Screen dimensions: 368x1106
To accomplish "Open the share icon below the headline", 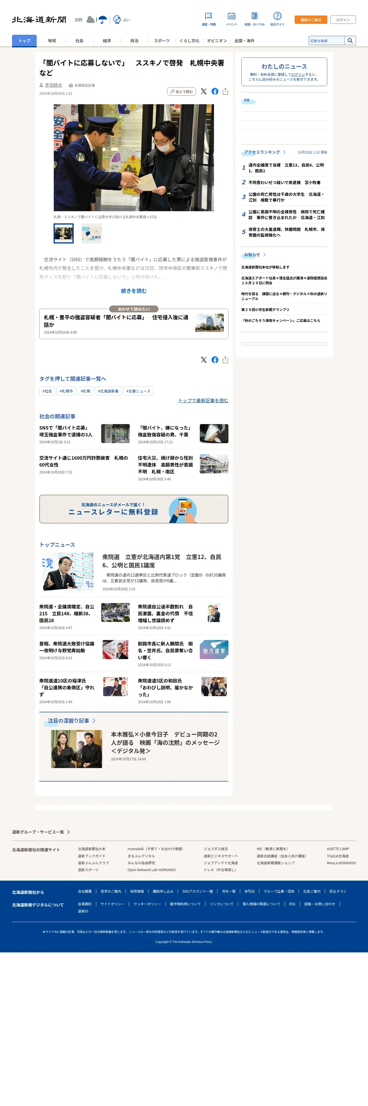I will click(225, 92).
